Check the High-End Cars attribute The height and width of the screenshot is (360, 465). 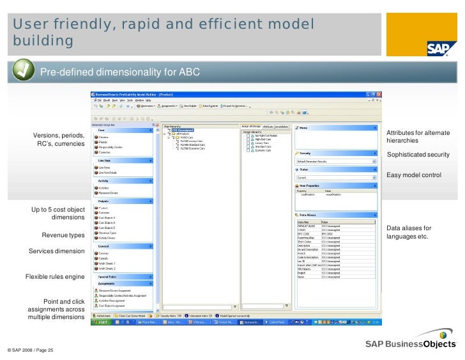tap(248, 139)
